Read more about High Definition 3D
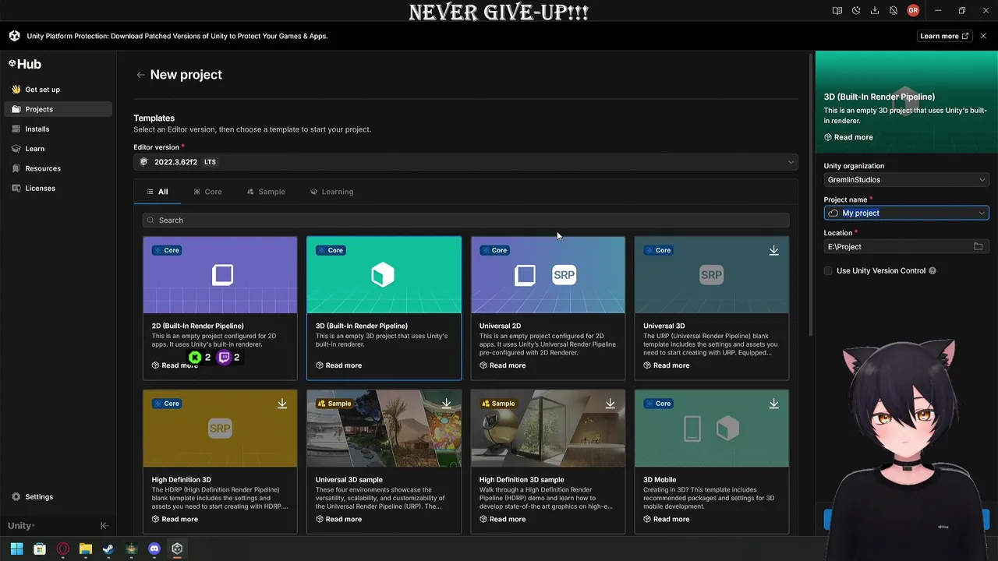Viewport: 998px width, 561px height. (175, 519)
